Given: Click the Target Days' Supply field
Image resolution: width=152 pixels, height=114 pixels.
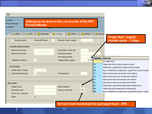Looking at the screenshot, I should coord(86,60).
